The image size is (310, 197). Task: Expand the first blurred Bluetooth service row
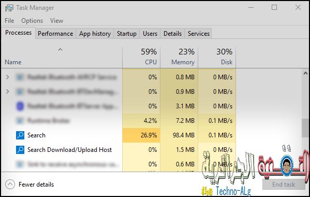point(8,77)
